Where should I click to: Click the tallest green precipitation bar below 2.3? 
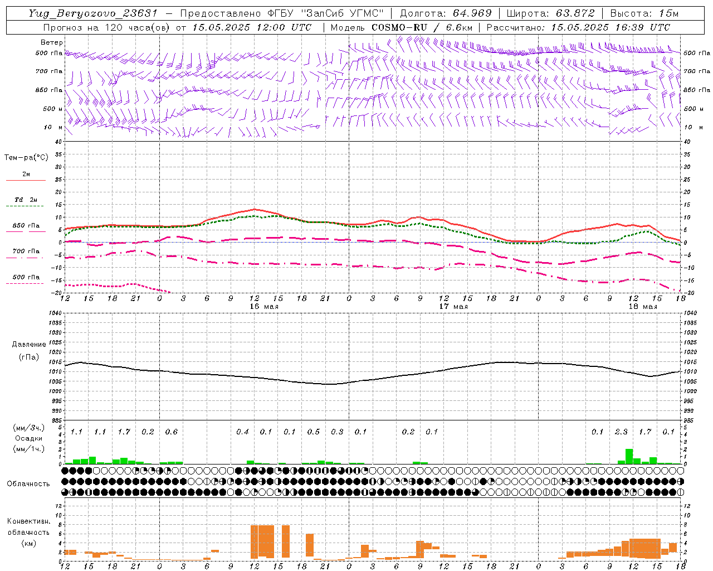tap(629, 456)
